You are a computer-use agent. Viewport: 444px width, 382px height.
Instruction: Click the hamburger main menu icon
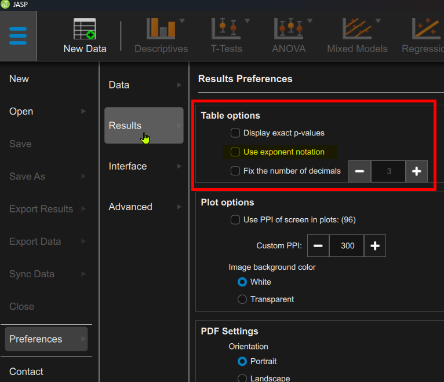18,36
